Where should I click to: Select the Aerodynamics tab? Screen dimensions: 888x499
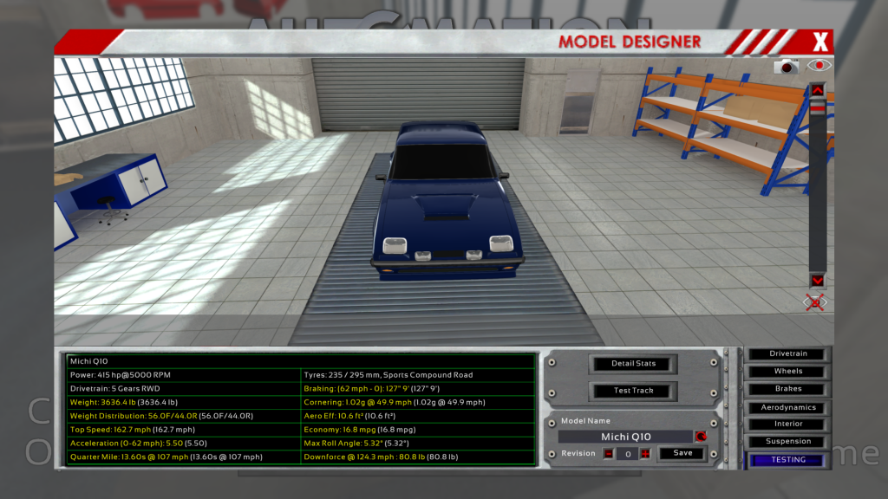(788, 407)
